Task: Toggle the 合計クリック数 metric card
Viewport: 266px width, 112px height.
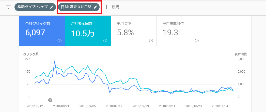Action: 42,31
